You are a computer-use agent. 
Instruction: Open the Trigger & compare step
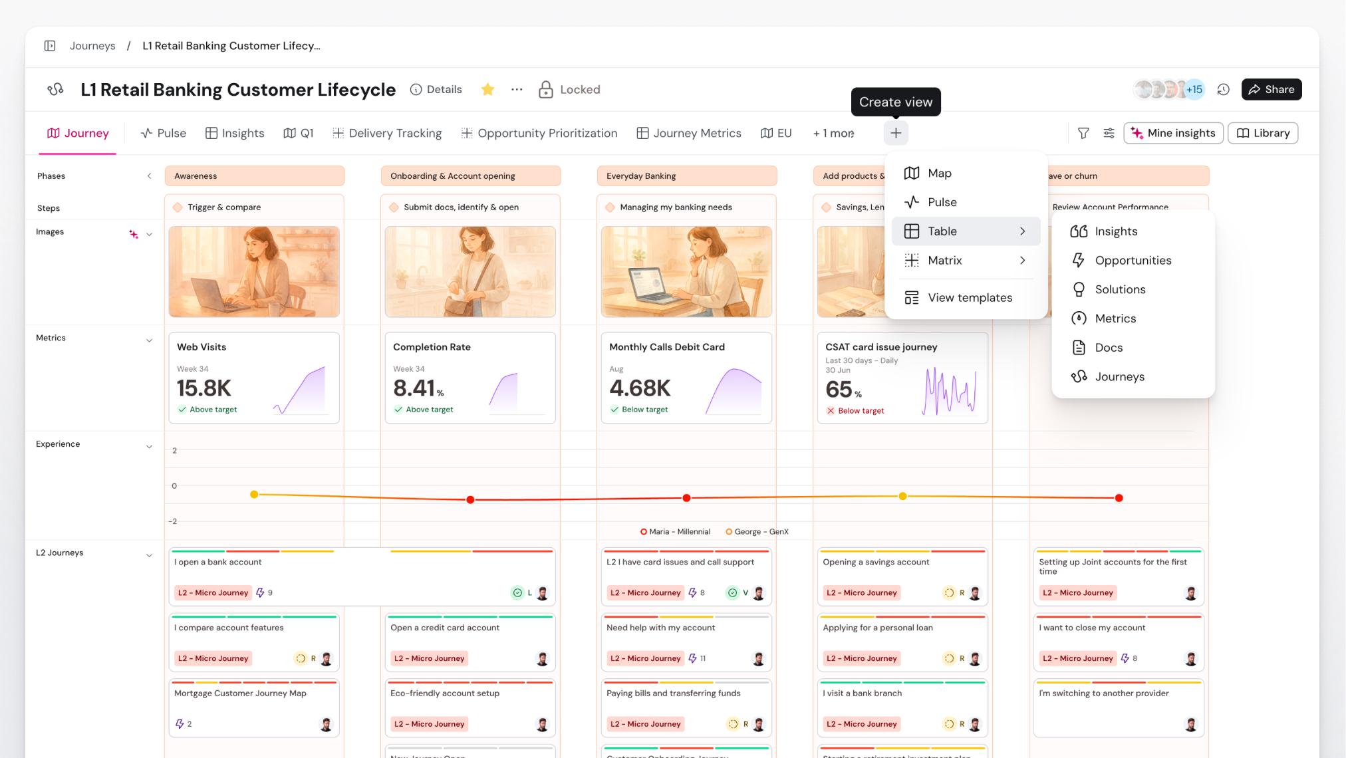point(254,207)
